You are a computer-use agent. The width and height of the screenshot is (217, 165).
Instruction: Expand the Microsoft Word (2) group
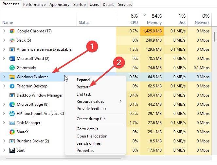[x=4, y=58]
